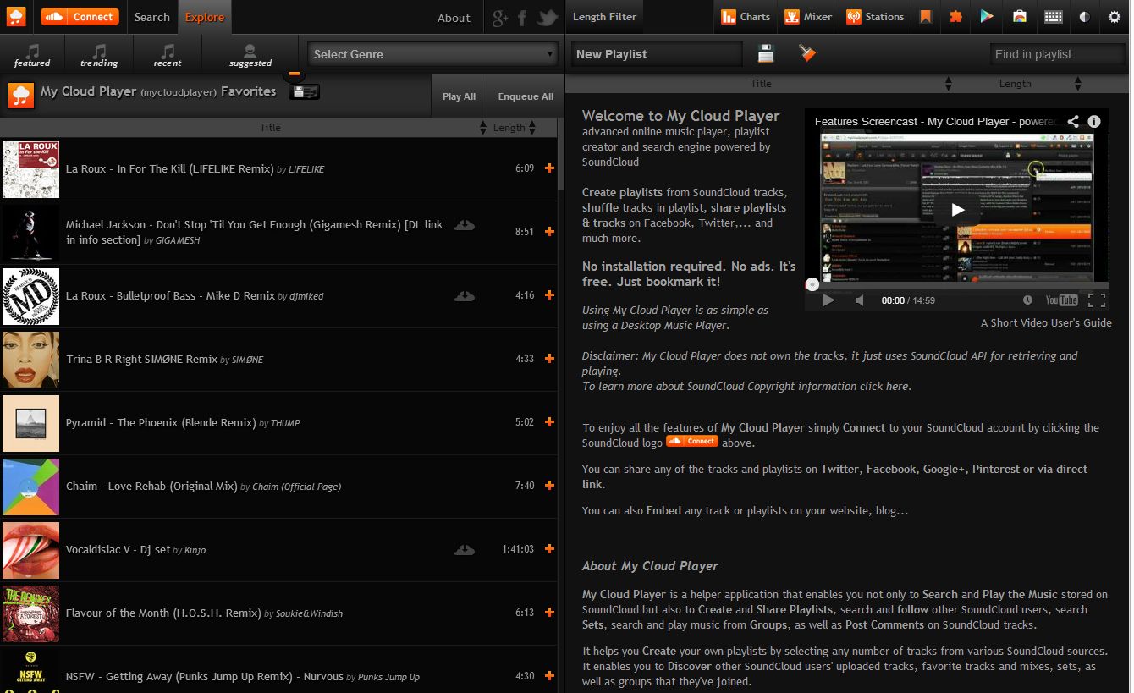Switch the video to fullscreen
This screenshot has width=1134, height=693.
click(1097, 300)
